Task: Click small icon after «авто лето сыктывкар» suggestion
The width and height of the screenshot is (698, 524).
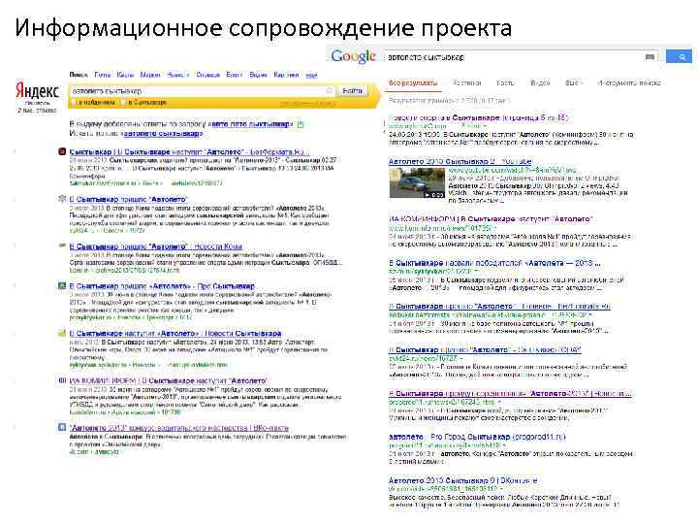Action: pyautogui.click(x=301, y=124)
